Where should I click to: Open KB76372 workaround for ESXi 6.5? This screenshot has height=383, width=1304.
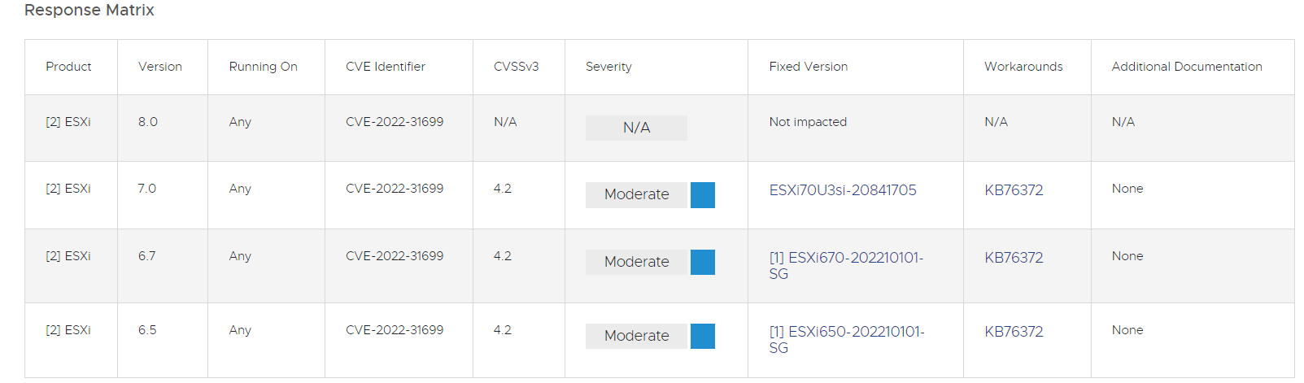[1014, 332]
